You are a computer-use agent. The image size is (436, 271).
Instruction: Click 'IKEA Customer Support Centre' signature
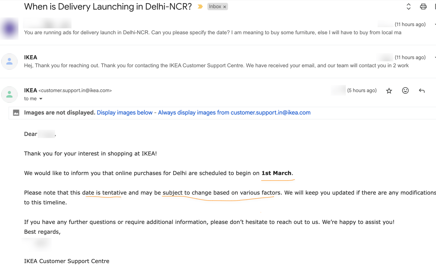[66, 261]
